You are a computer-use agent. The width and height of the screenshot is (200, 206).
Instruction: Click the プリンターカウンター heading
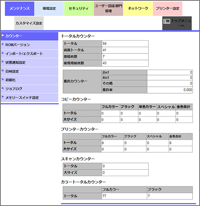tap(80, 129)
